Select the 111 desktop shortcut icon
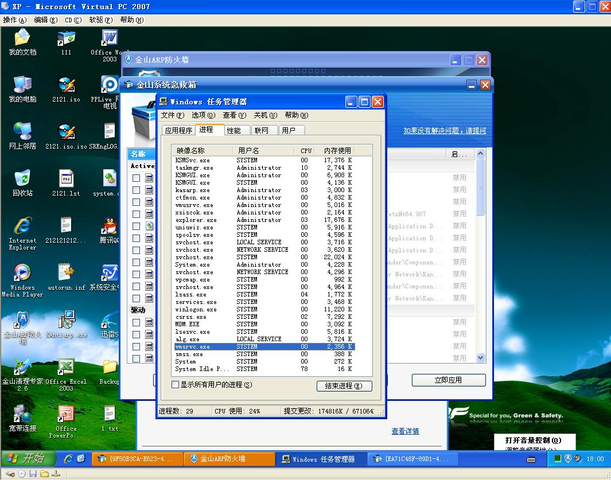Viewport: 611px width, 480px height. point(66,42)
